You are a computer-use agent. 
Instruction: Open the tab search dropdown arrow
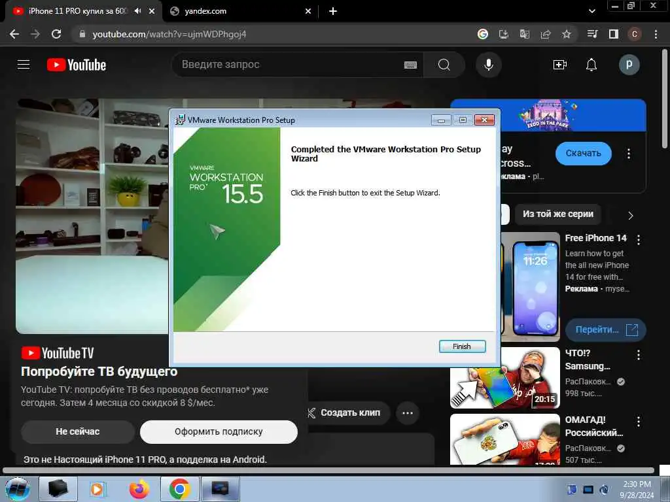(591, 11)
